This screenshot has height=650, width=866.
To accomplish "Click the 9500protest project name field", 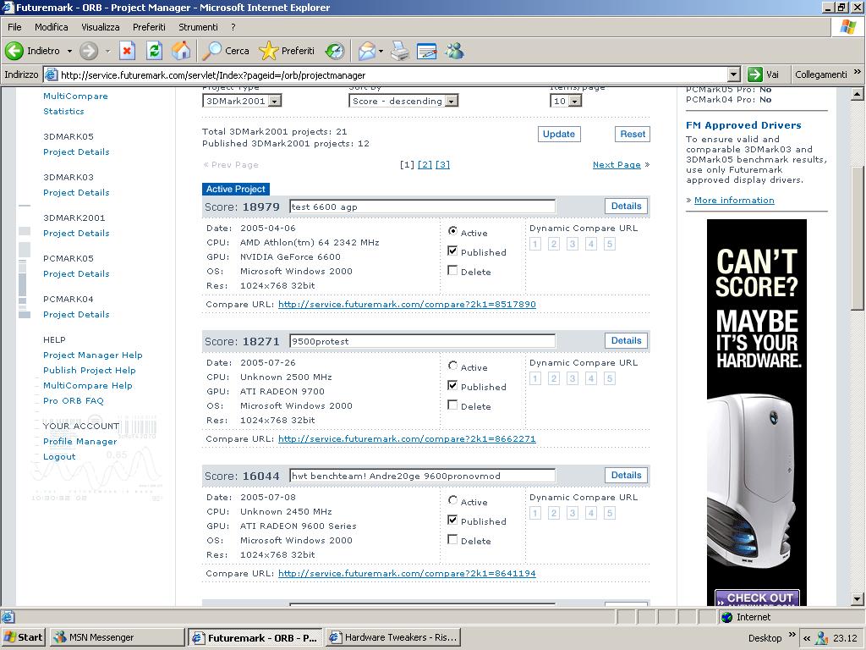I will pyautogui.click(x=423, y=341).
